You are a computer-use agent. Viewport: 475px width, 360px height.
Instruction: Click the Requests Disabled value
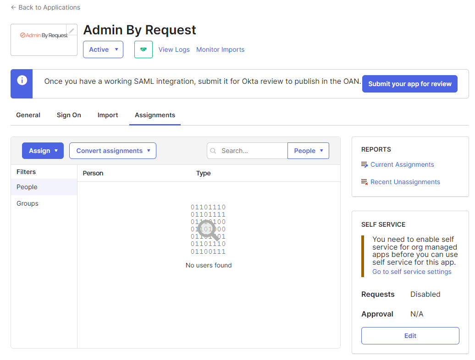point(425,295)
